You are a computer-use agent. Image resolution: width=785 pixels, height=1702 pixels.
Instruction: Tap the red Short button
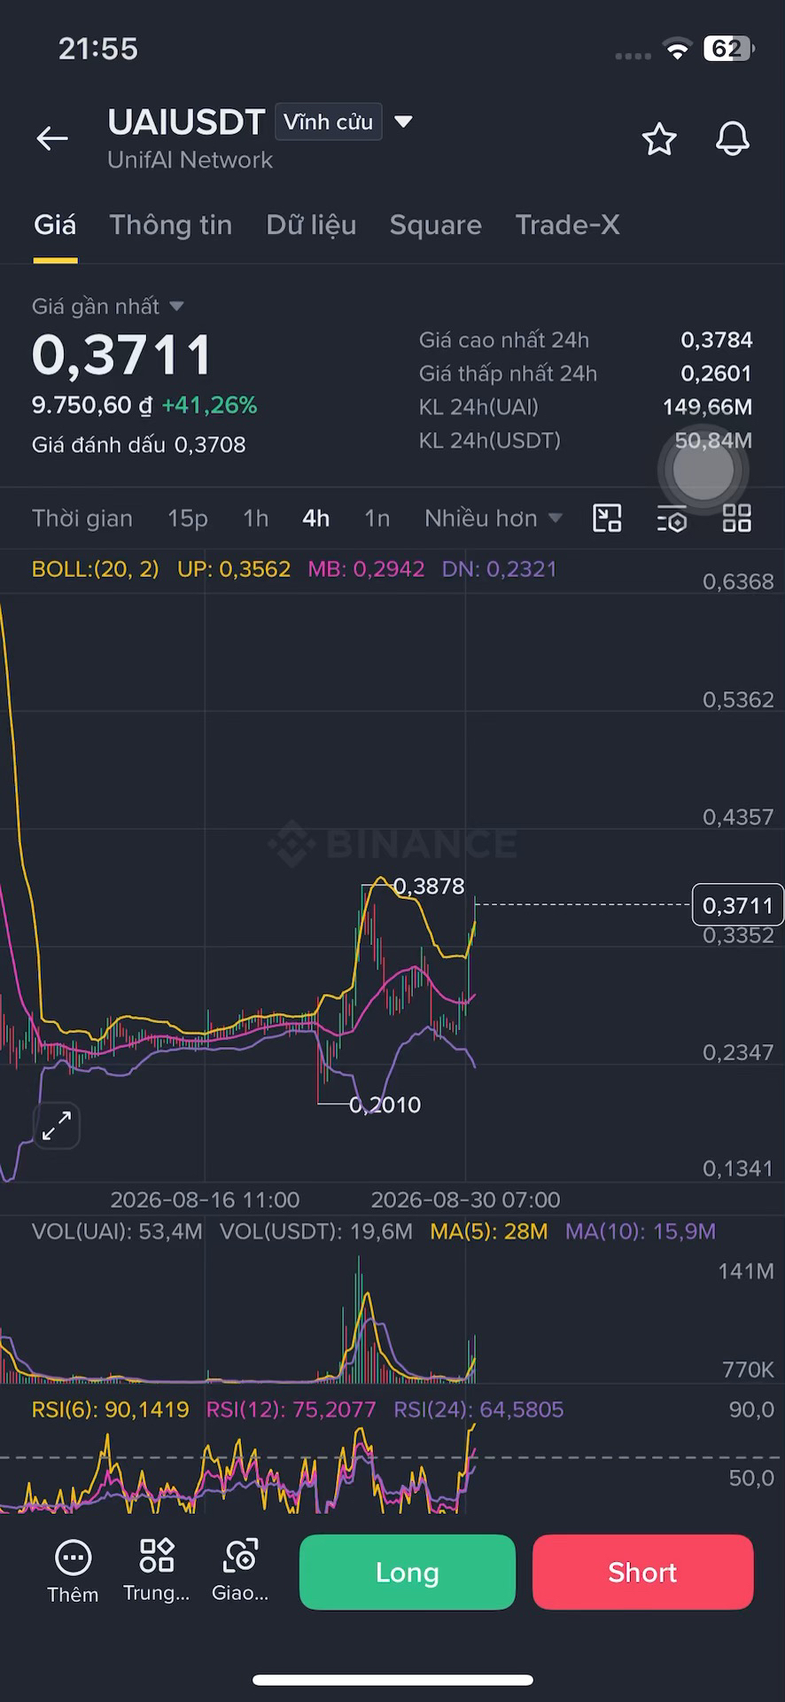click(x=643, y=1572)
